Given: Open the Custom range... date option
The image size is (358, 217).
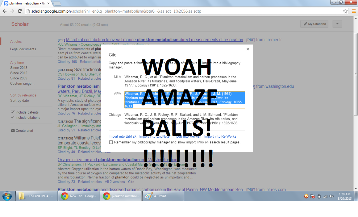Looking at the screenshot, I should coord(22,83).
